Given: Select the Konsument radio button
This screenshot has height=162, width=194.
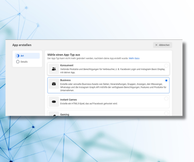Looking at the screenshot, I should click(166, 66).
